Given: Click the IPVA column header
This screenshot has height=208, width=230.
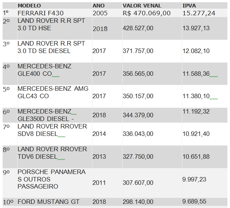Looking at the screenshot, I should [x=189, y=6].
